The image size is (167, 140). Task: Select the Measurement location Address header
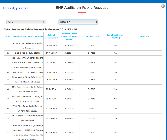[28, 36]
